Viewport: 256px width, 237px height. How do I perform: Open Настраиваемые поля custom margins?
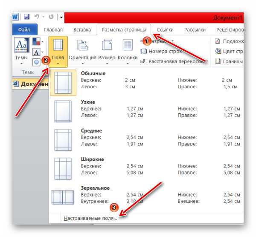[x=90, y=218]
